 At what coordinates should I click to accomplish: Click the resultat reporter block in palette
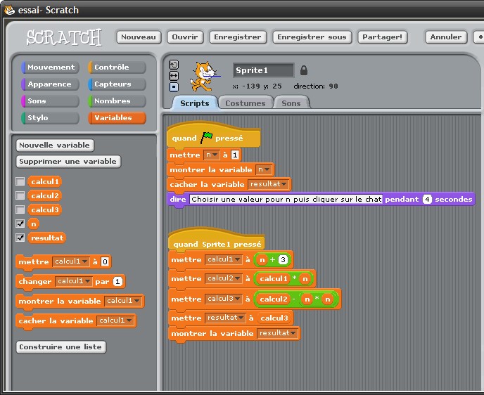tap(47, 238)
